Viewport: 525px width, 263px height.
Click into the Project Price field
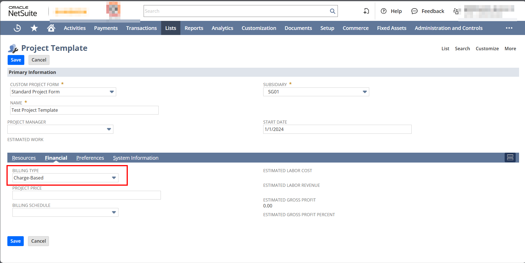click(x=87, y=195)
